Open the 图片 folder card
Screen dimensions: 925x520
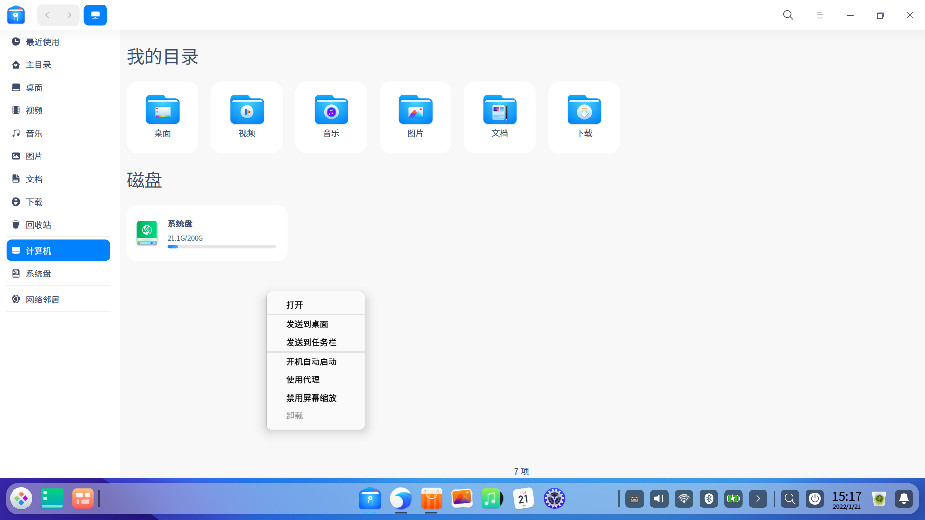(x=415, y=117)
